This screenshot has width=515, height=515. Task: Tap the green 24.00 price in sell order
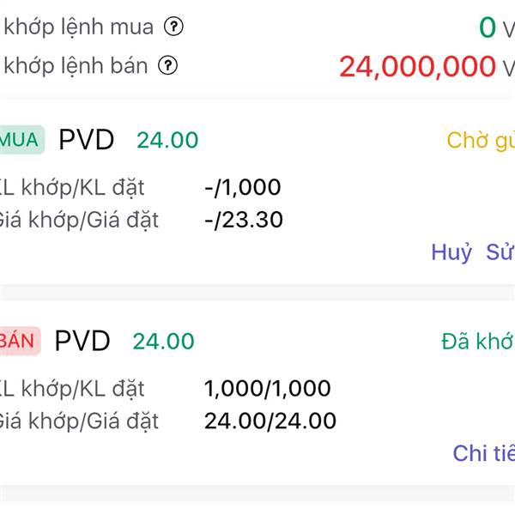[x=164, y=342]
